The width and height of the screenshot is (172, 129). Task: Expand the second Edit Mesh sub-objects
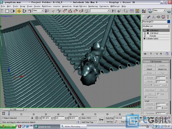[148, 33]
